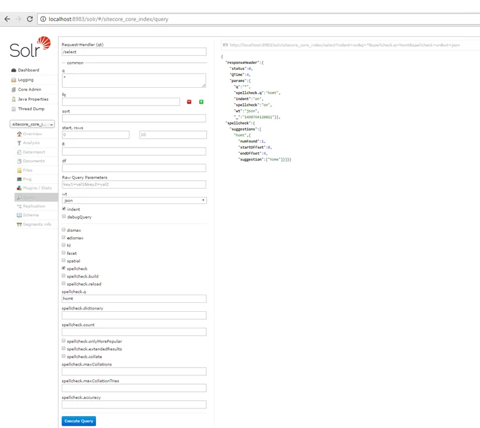Enable the debugQuery checkbox
The height and width of the screenshot is (428, 480).
(x=63, y=216)
